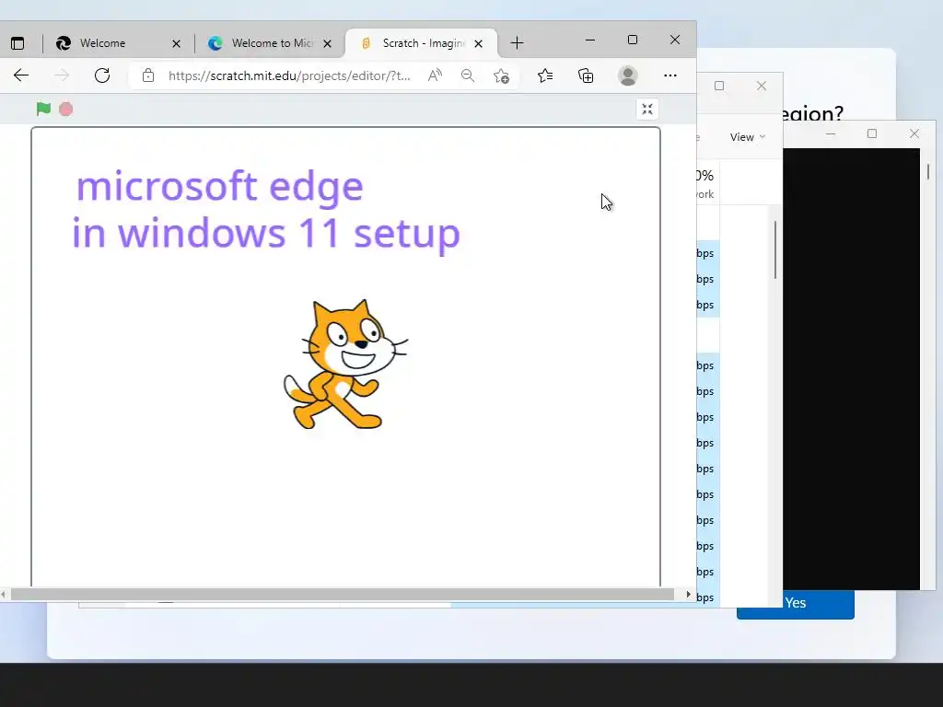Minimize the Edge browser window

click(590, 40)
